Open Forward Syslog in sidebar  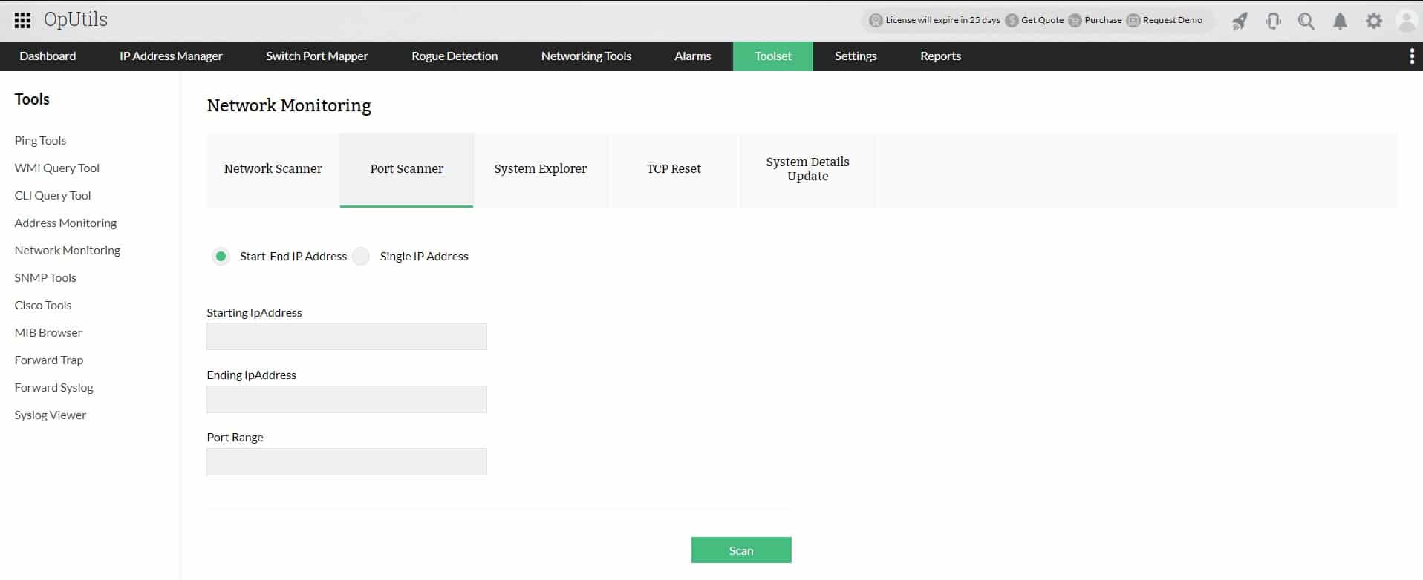(x=54, y=388)
